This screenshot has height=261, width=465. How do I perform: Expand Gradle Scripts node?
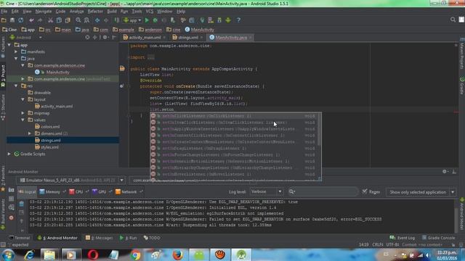9,154
